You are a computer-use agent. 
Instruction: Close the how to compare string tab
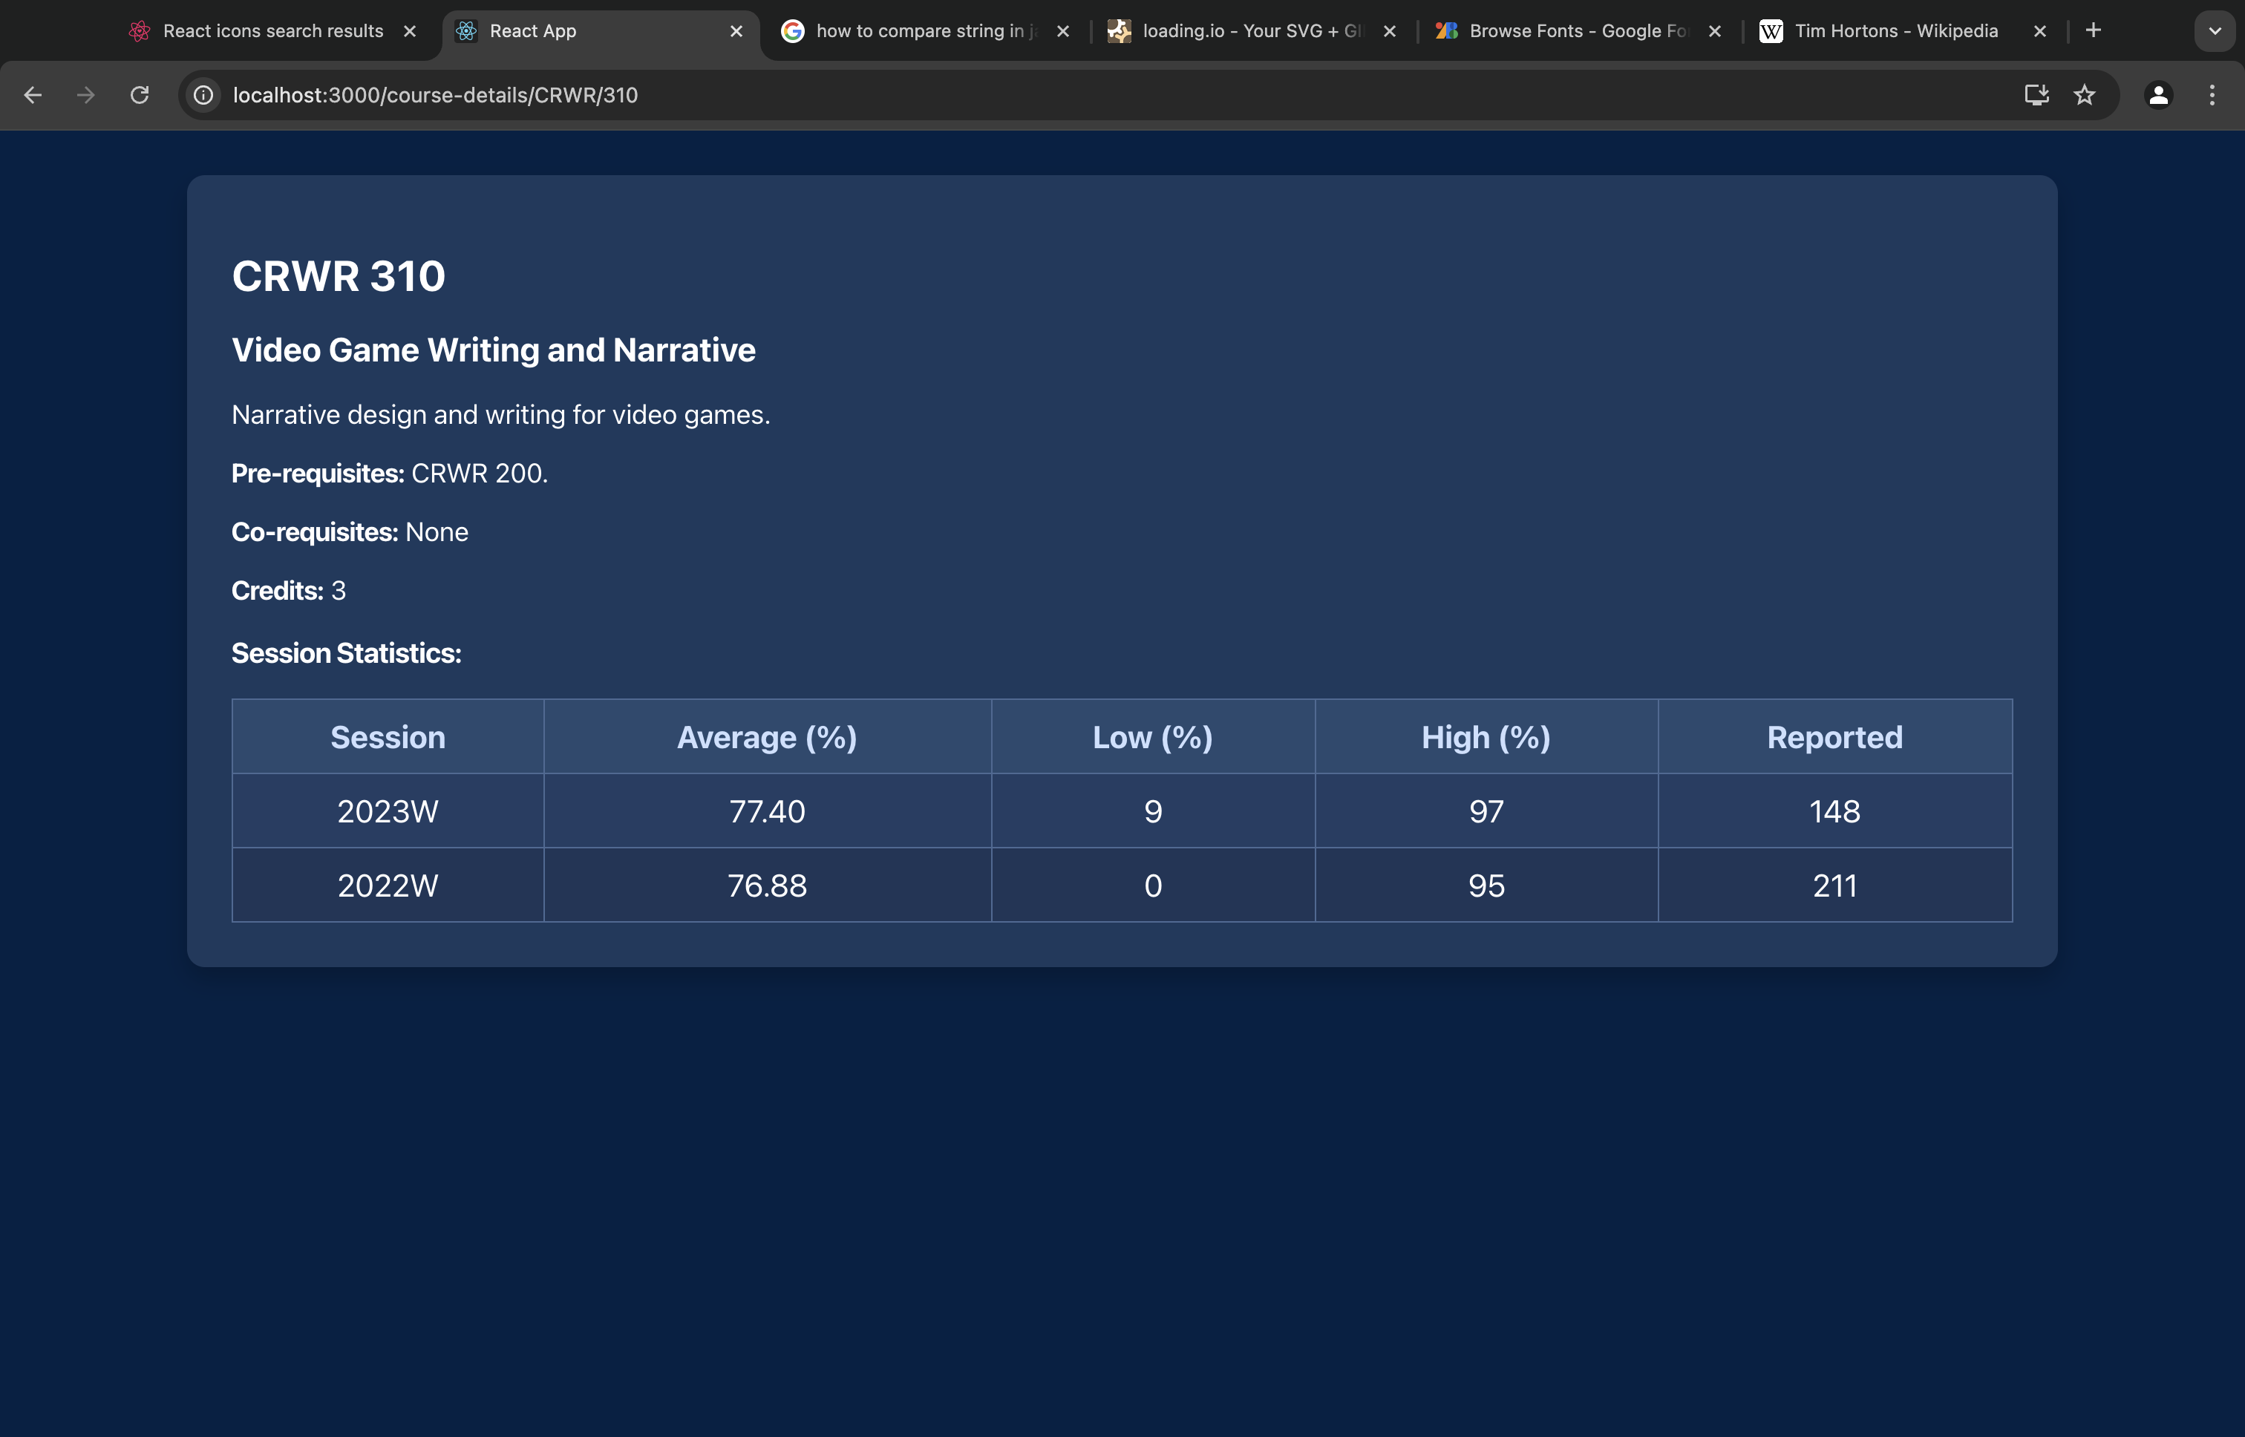point(1063,30)
